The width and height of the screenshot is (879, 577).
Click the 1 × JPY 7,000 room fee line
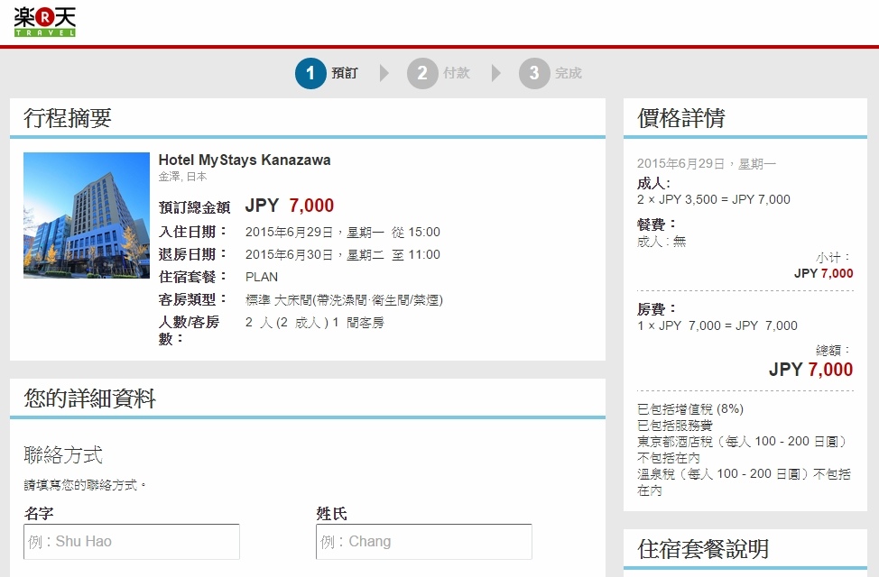[717, 325]
